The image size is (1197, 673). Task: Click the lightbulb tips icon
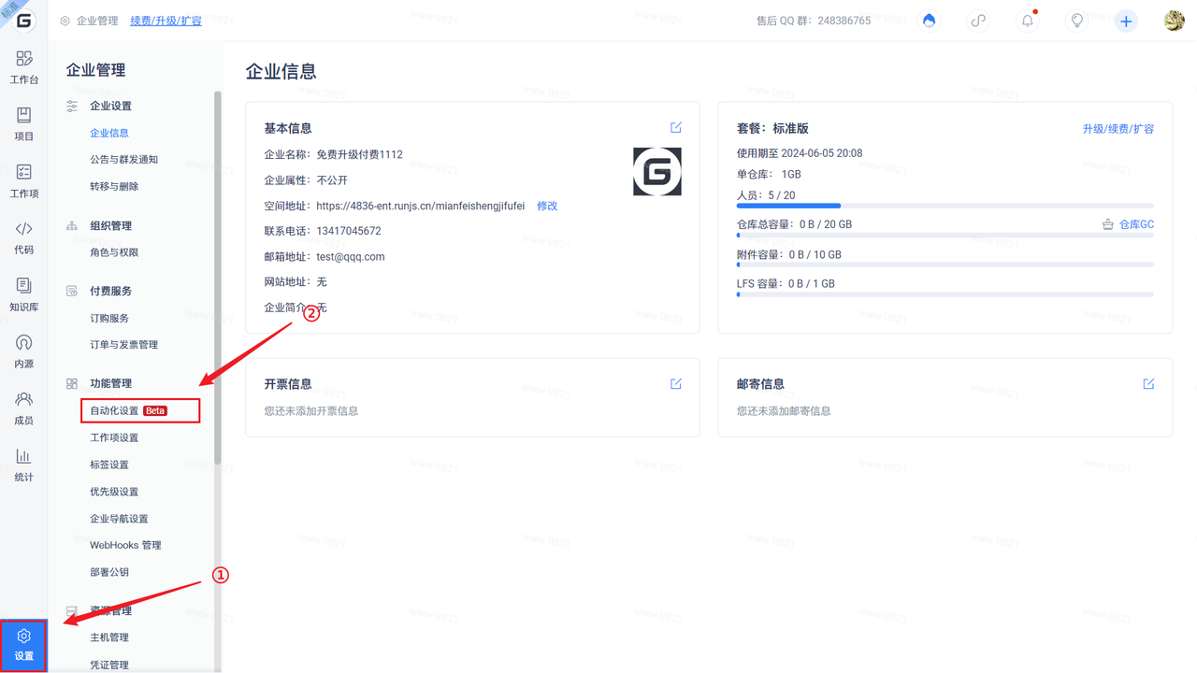(x=1077, y=21)
